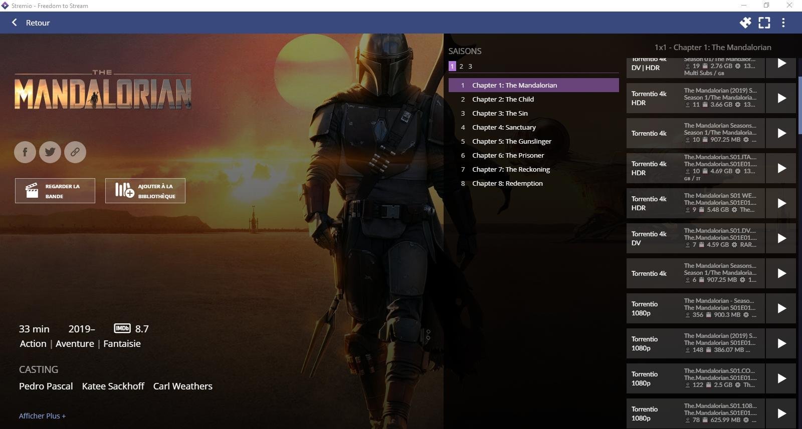
Task: Open the addons puzzle icon
Action: (x=745, y=23)
